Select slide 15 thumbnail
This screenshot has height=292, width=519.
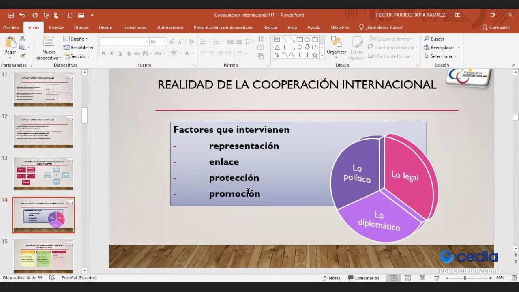(43, 256)
